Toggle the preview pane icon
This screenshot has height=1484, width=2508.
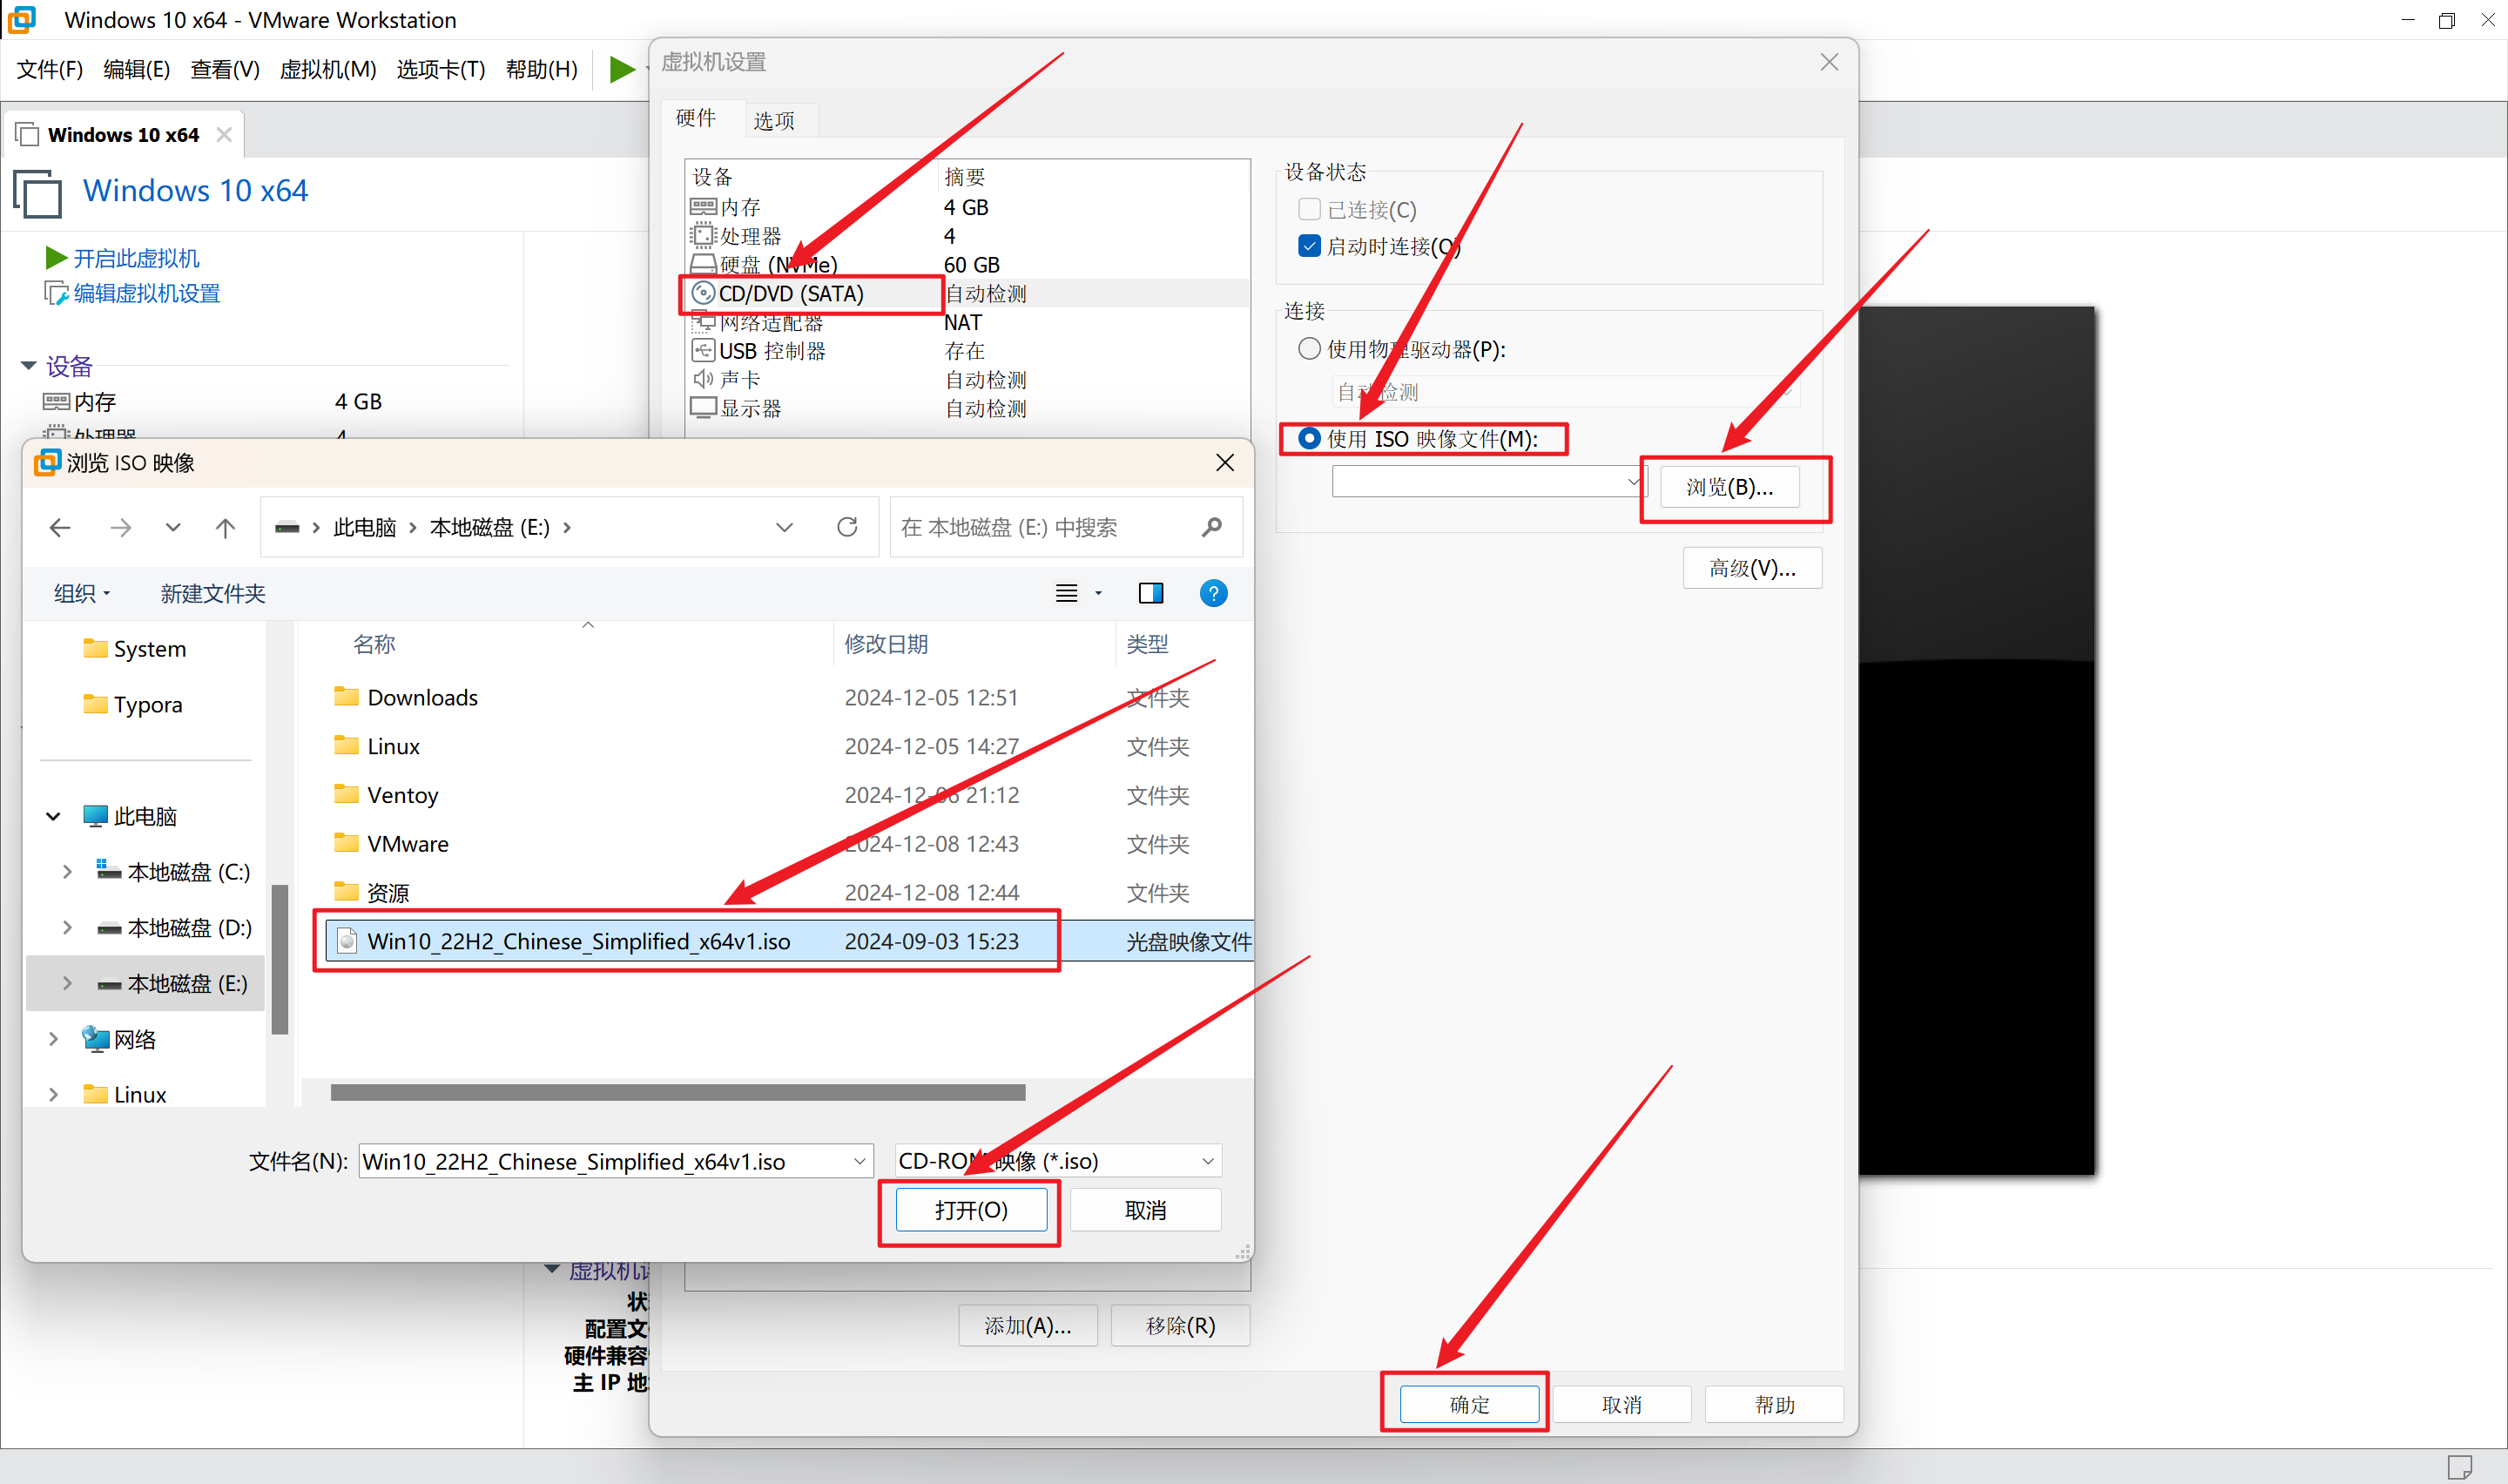pos(1150,593)
